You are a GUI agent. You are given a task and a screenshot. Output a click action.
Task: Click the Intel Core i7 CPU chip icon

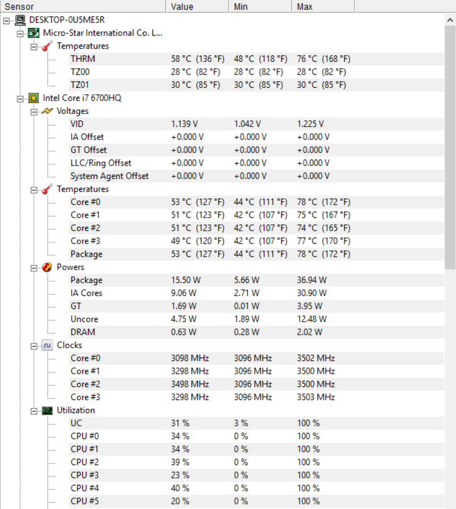(x=34, y=98)
